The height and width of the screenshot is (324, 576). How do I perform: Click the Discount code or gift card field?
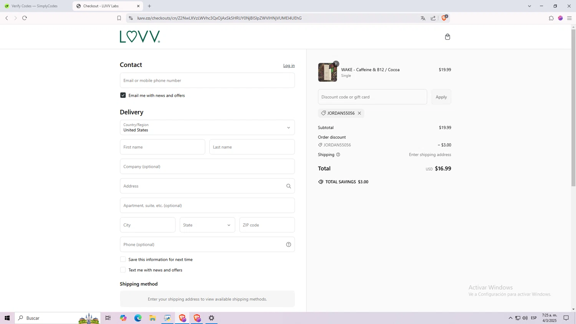[x=372, y=97]
